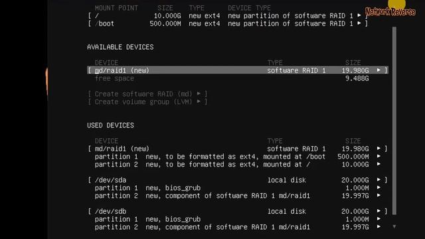Click the AVAILABLE DEVICES heading
The image size is (425, 239).
pos(120,47)
